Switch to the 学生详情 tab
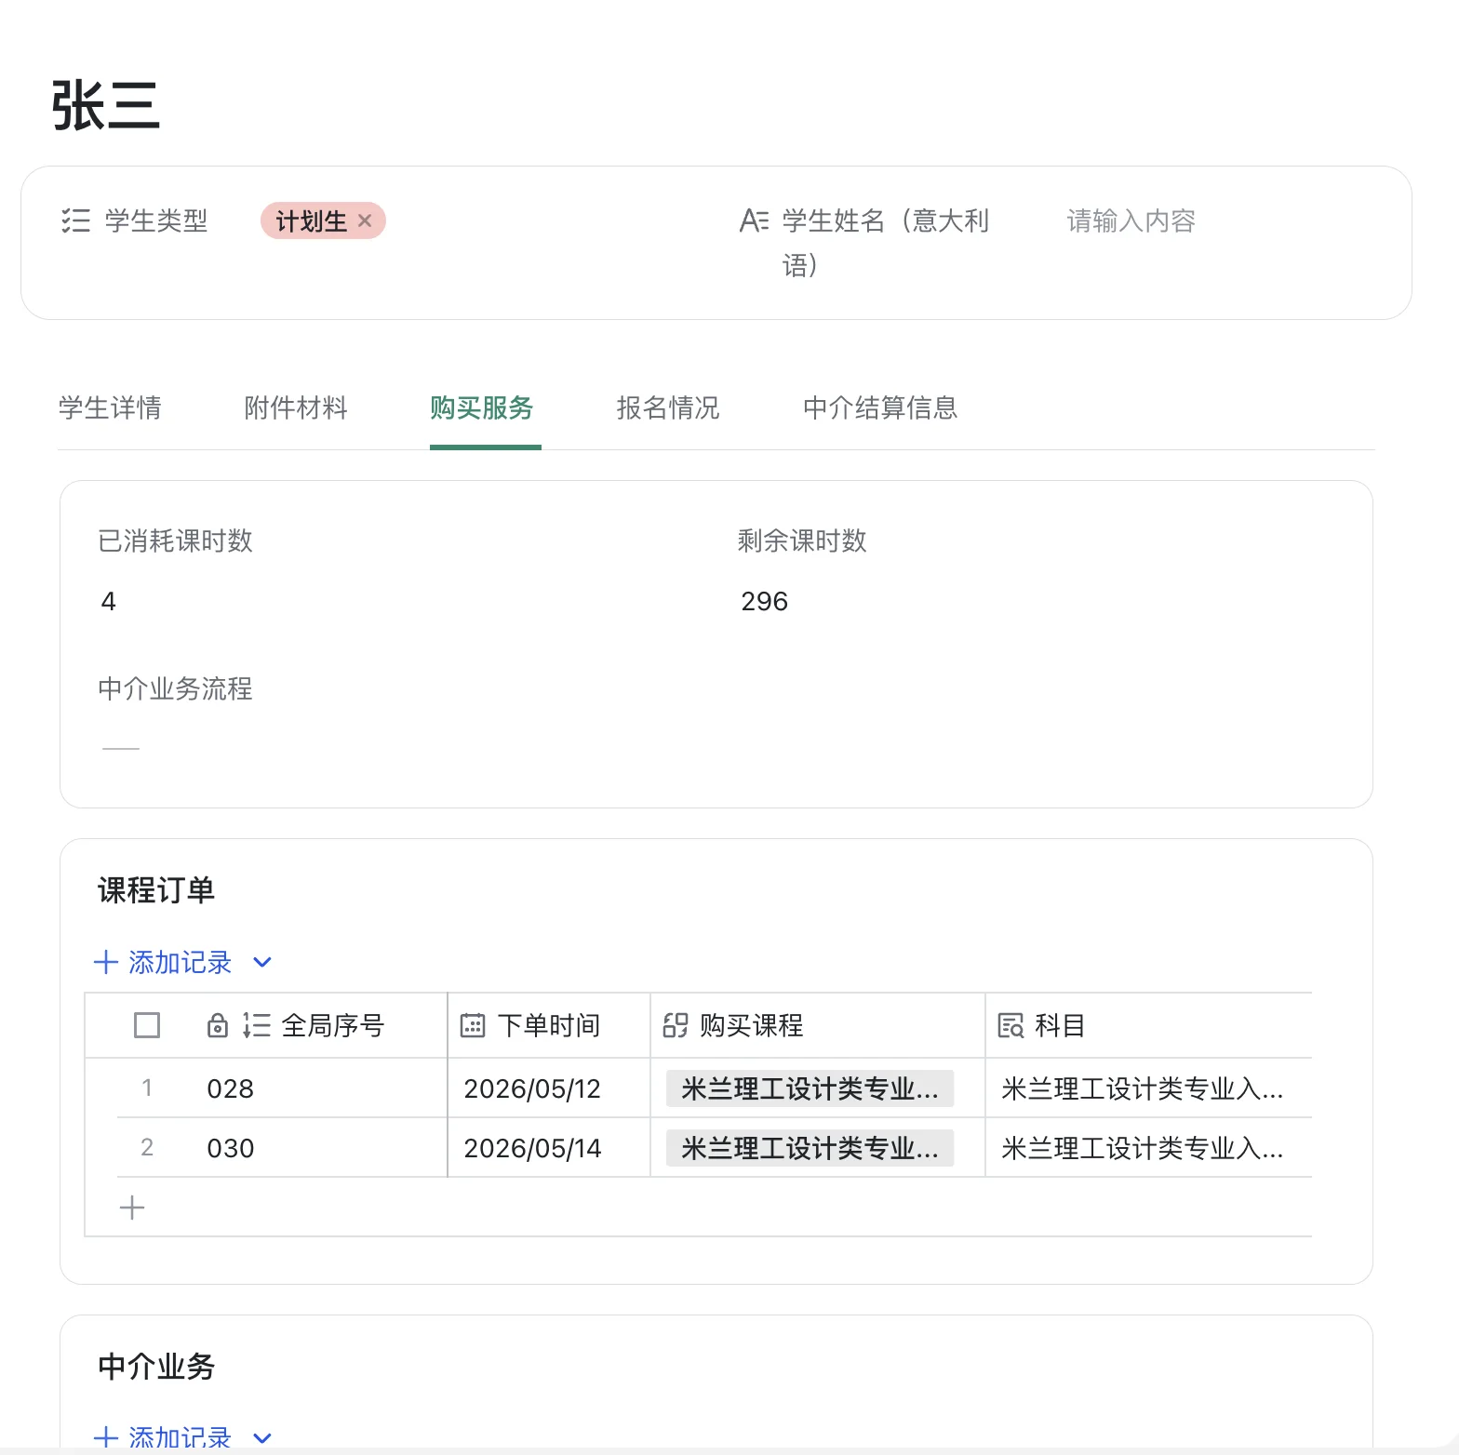Image resolution: width=1459 pixels, height=1455 pixels. click(x=110, y=407)
